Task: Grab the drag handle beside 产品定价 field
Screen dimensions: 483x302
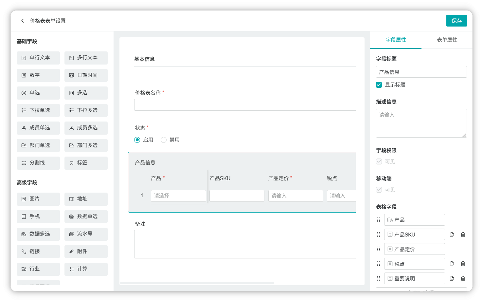Action: [x=379, y=249]
